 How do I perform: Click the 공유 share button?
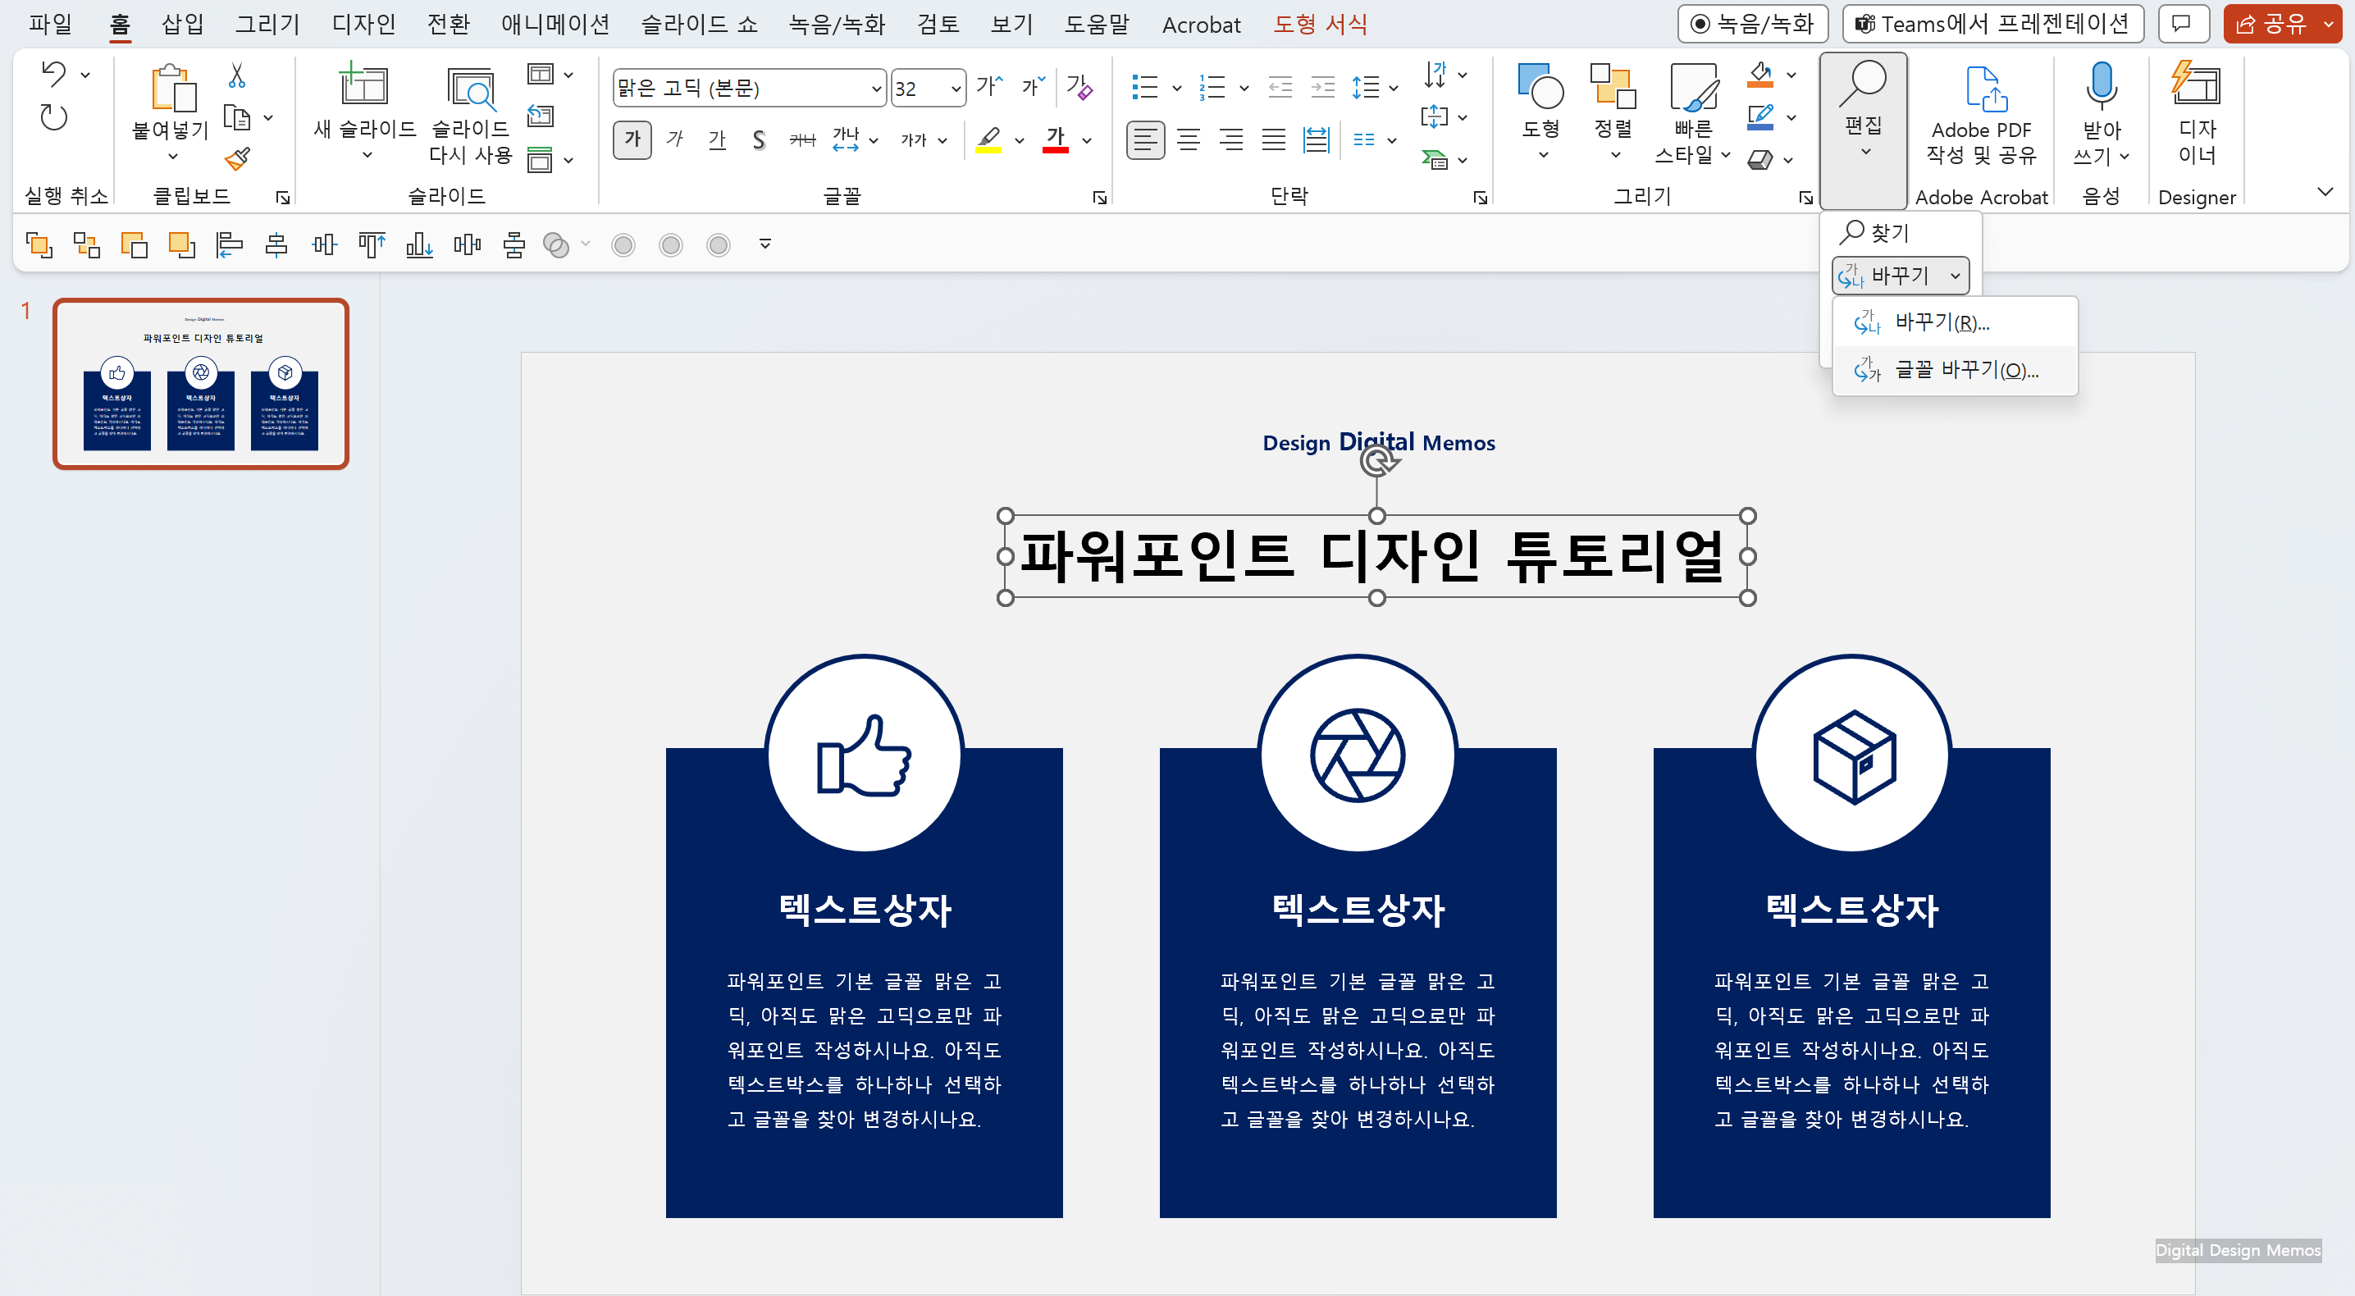[2272, 24]
